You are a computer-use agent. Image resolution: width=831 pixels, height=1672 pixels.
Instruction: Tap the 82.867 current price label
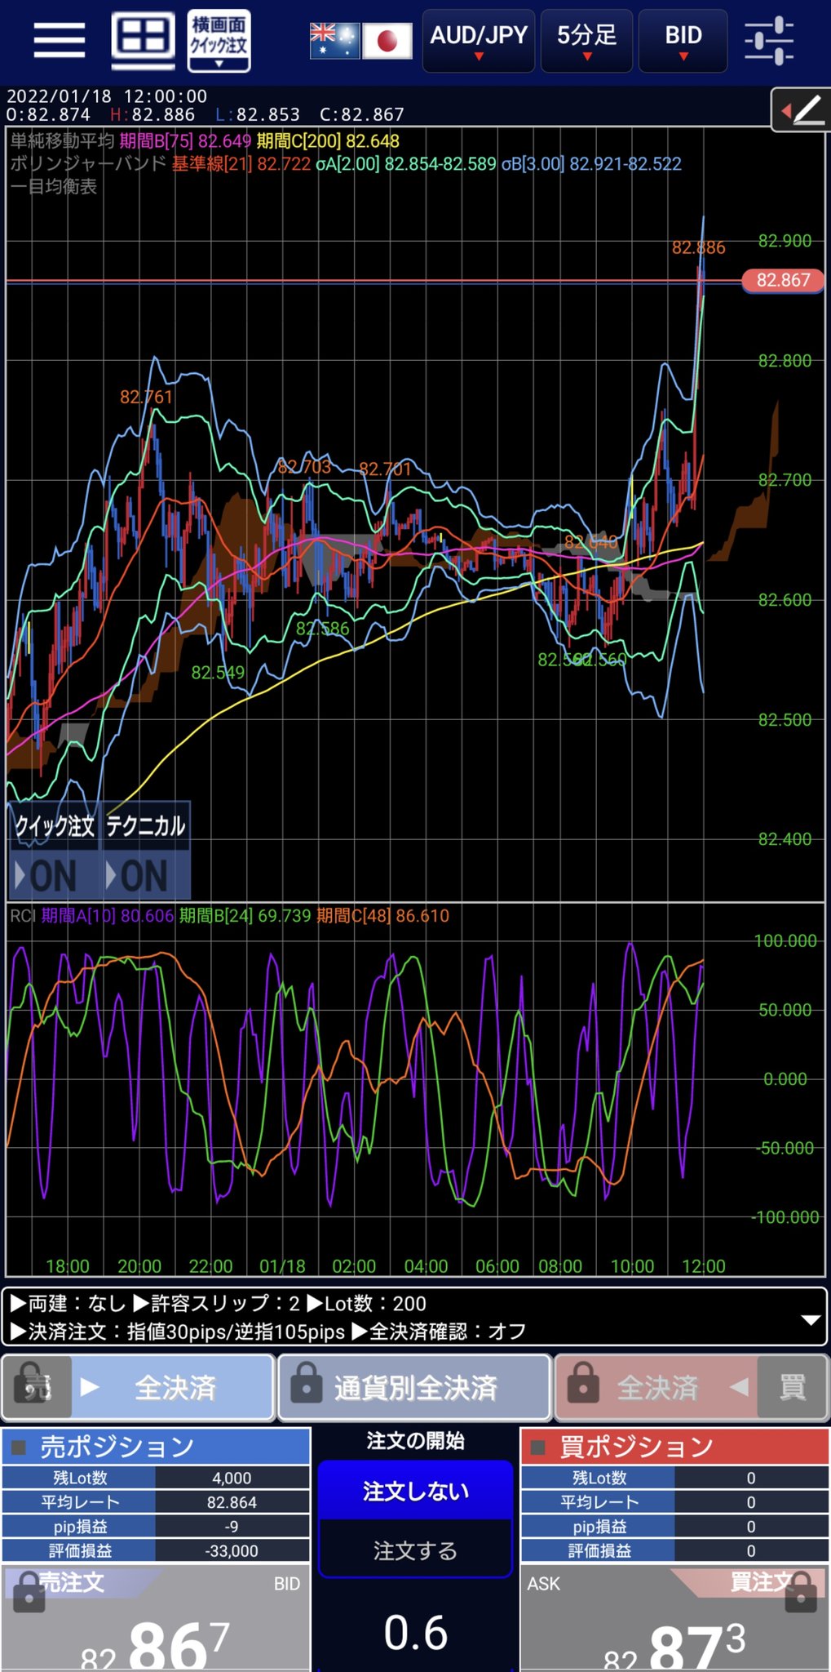pyautogui.click(x=783, y=281)
